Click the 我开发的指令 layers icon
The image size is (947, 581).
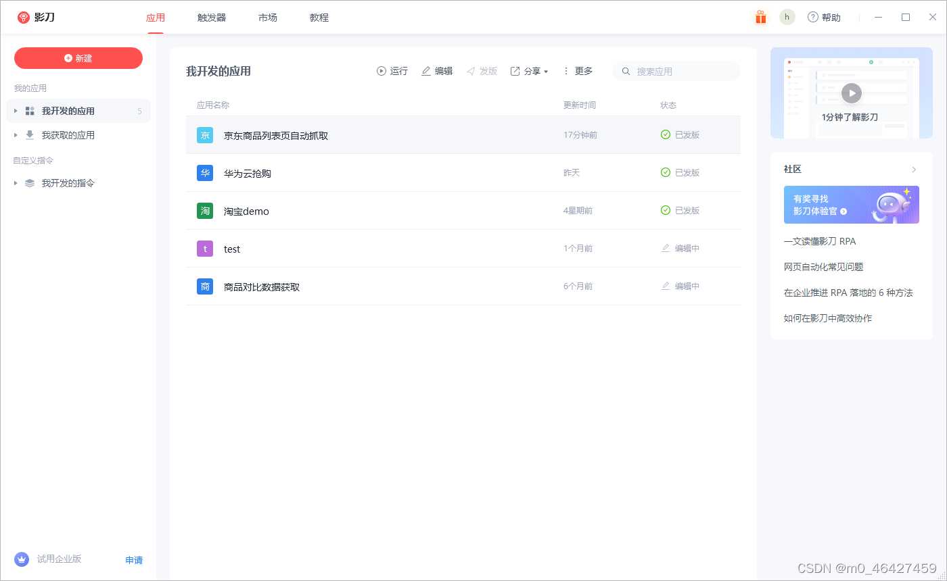(30, 183)
